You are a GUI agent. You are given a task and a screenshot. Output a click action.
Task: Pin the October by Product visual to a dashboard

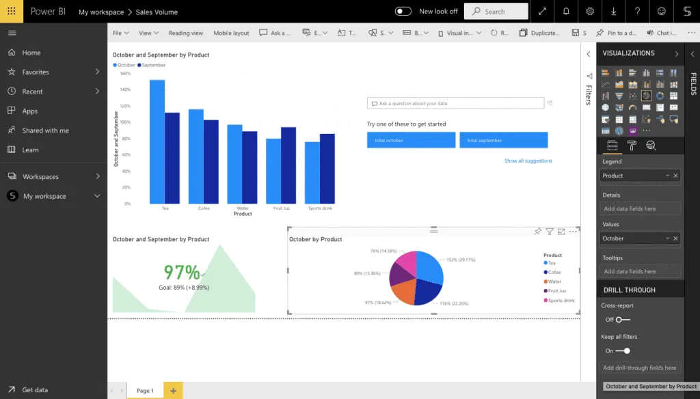tap(538, 232)
